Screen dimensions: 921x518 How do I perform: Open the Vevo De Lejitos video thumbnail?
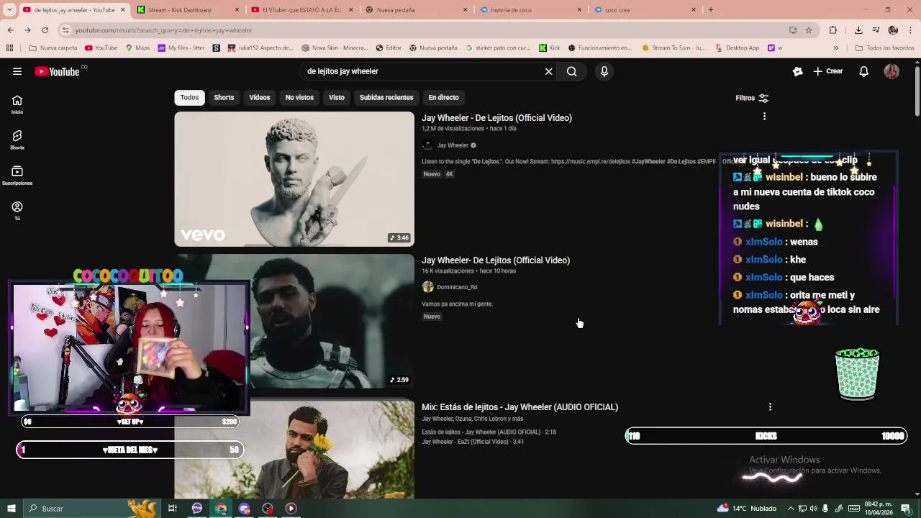tap(294, 179)
